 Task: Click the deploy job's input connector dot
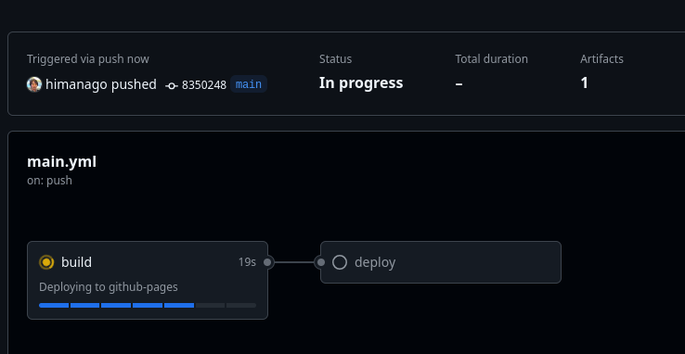click(x=320, y=262)
